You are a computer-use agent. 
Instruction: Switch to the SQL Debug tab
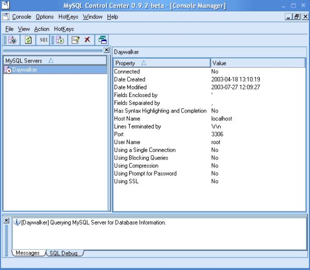coord(64,253)
